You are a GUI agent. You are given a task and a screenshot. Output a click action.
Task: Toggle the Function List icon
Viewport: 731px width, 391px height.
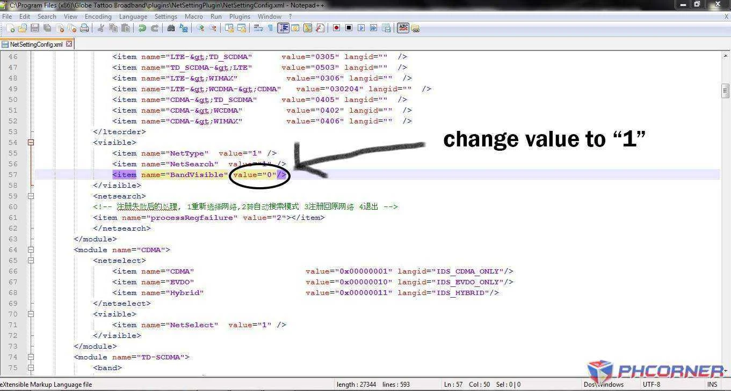point(320,28)
